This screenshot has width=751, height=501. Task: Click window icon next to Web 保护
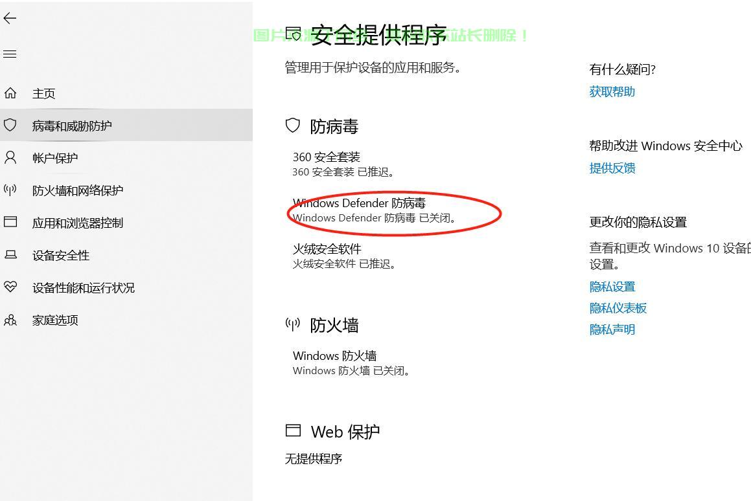click(293, 430)
